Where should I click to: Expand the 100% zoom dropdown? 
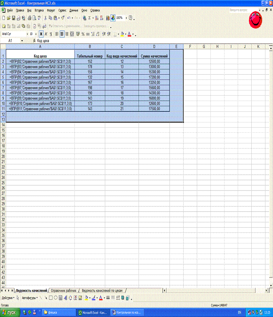click(127, 18)
